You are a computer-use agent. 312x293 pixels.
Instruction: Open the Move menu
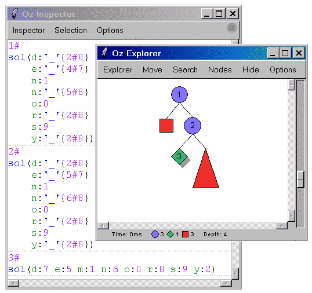point(153,69)
